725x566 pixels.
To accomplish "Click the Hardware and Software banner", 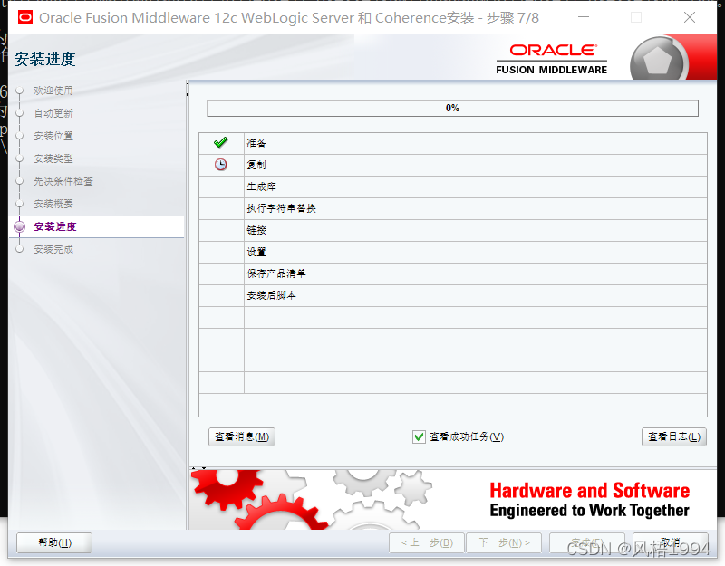I will [453, 500].
